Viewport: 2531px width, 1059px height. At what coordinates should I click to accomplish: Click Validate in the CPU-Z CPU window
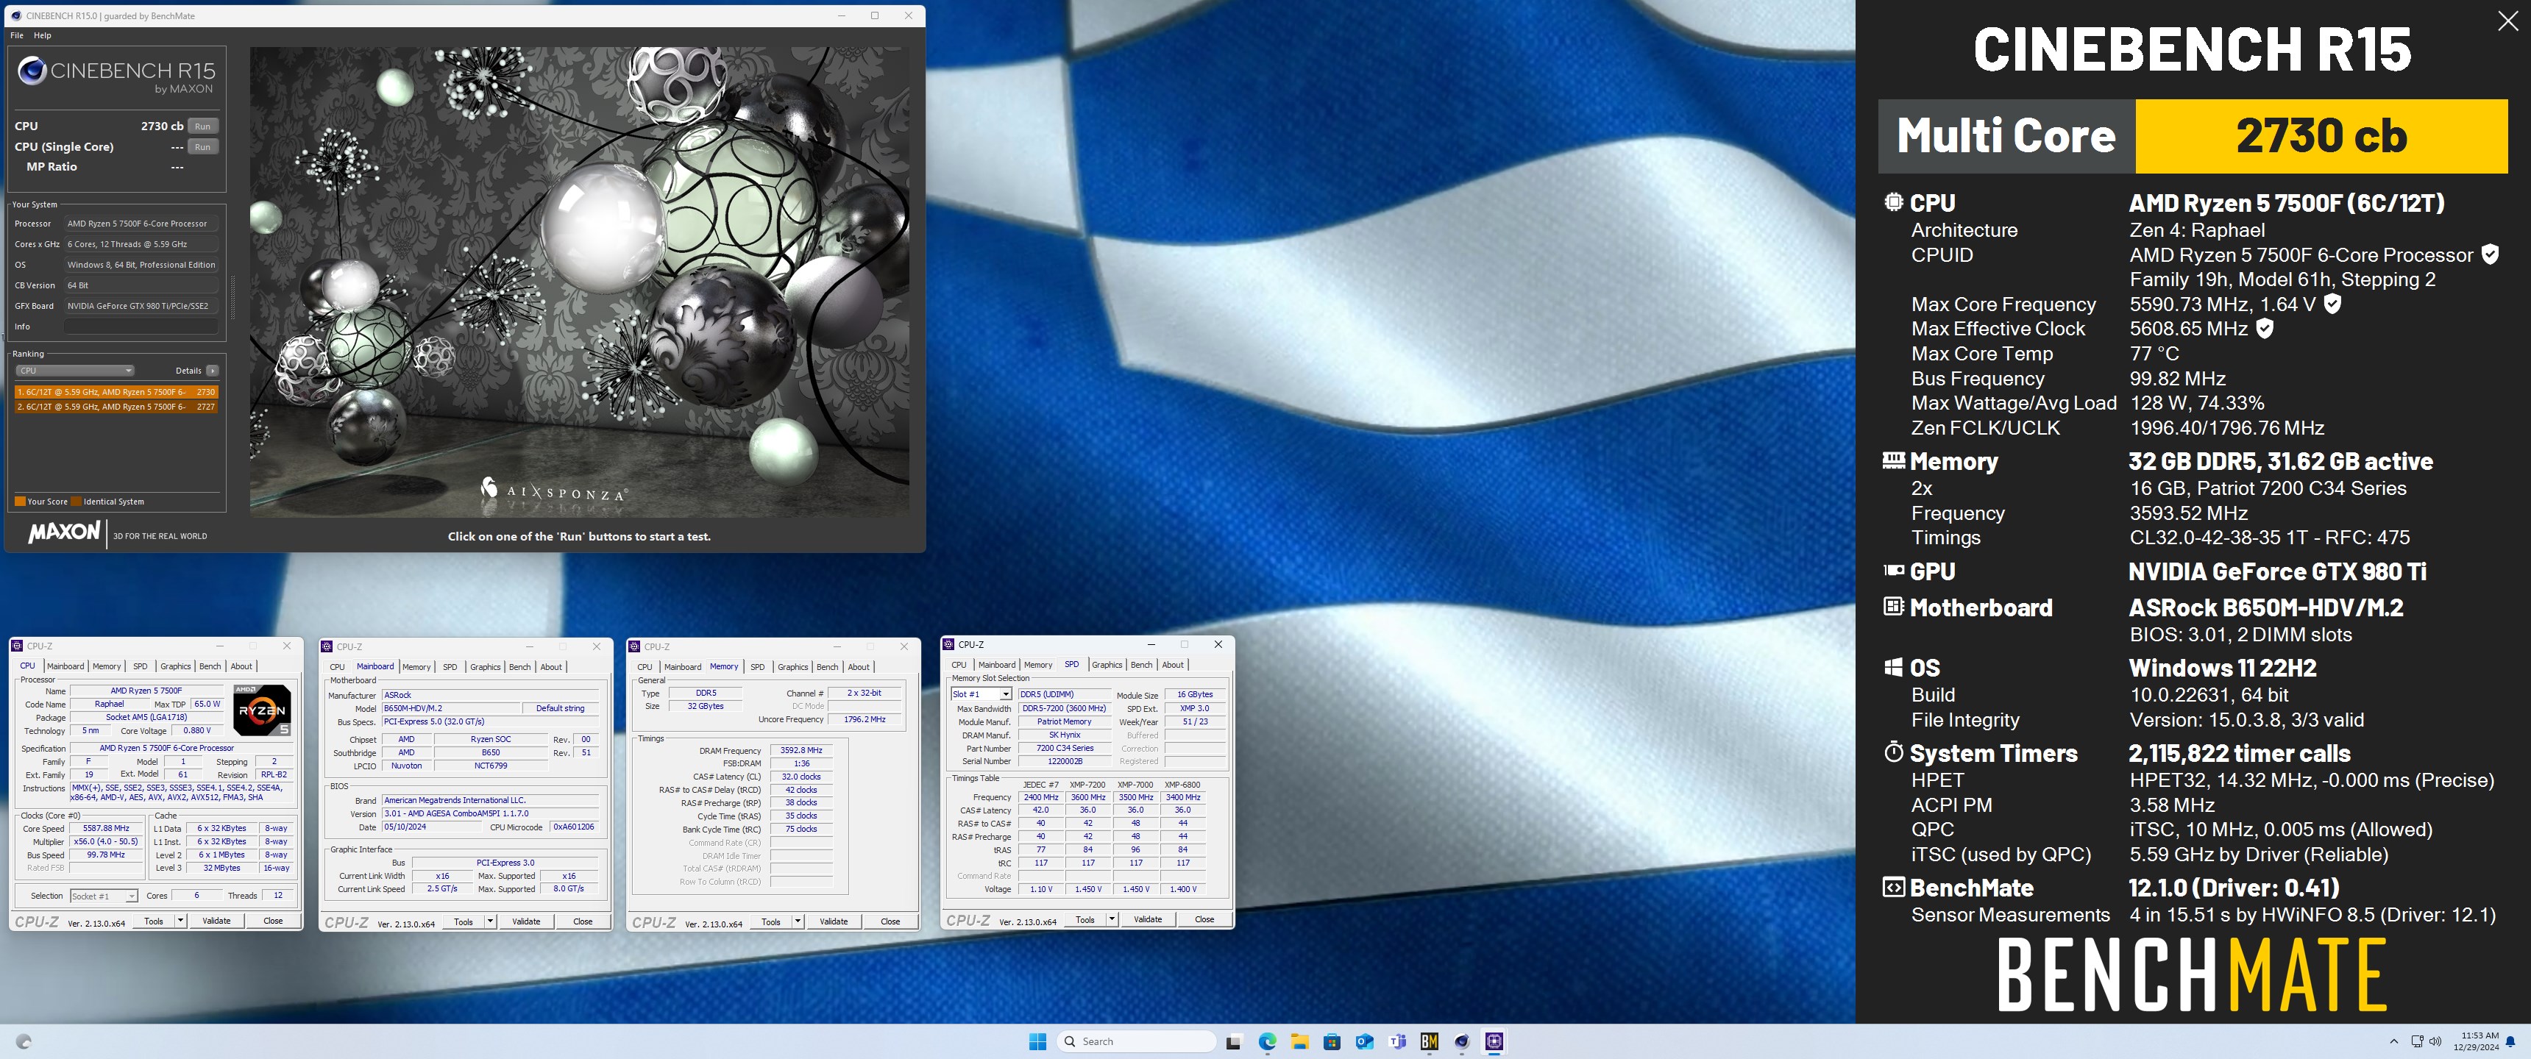216,921
